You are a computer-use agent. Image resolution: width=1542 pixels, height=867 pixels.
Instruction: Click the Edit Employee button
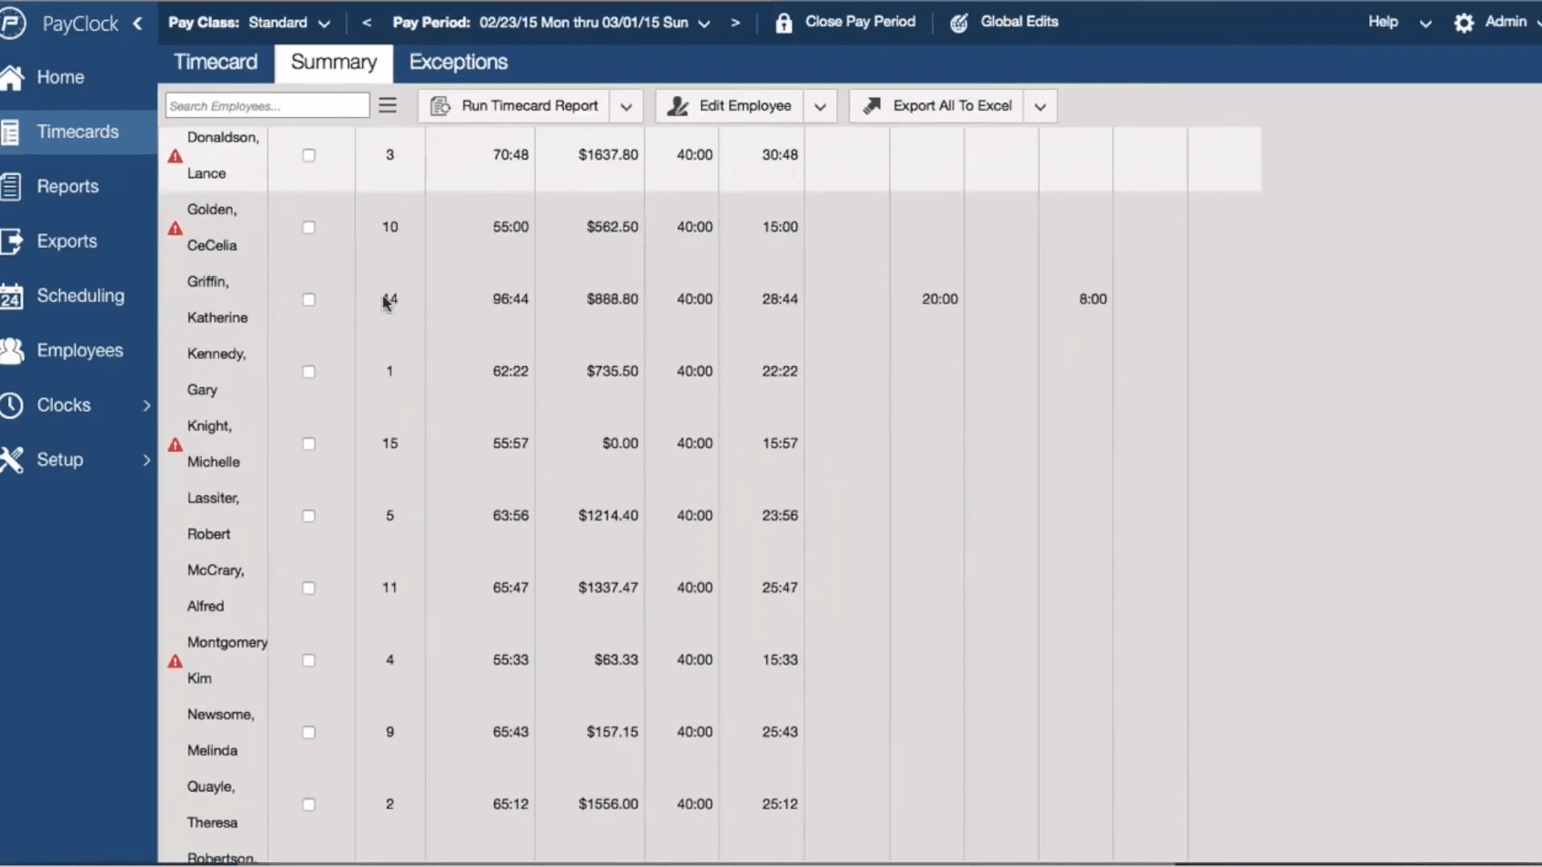coord(744,105)
